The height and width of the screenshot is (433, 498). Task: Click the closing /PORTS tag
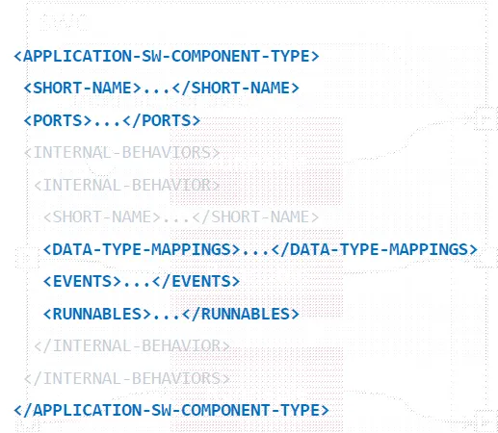coord(162,120)
